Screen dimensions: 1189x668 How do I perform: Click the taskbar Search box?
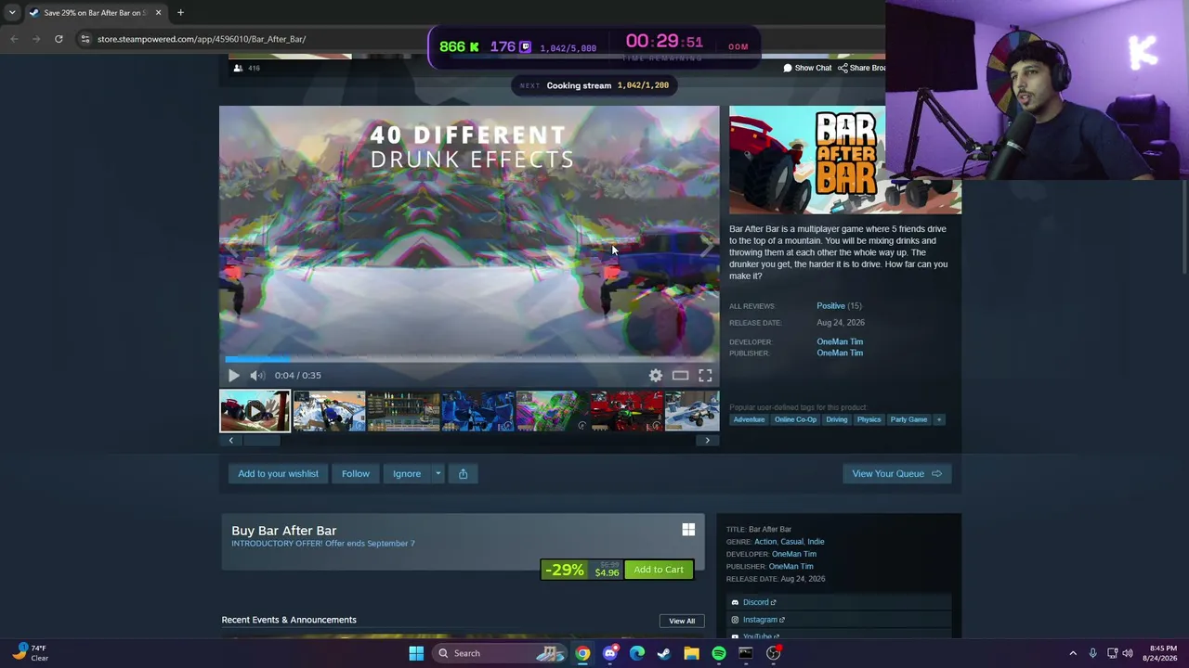tap(502, 653)
